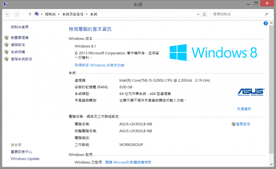The image size is (276, 169).
Task: Minimize the 系統 window
Action: [248, 4]
